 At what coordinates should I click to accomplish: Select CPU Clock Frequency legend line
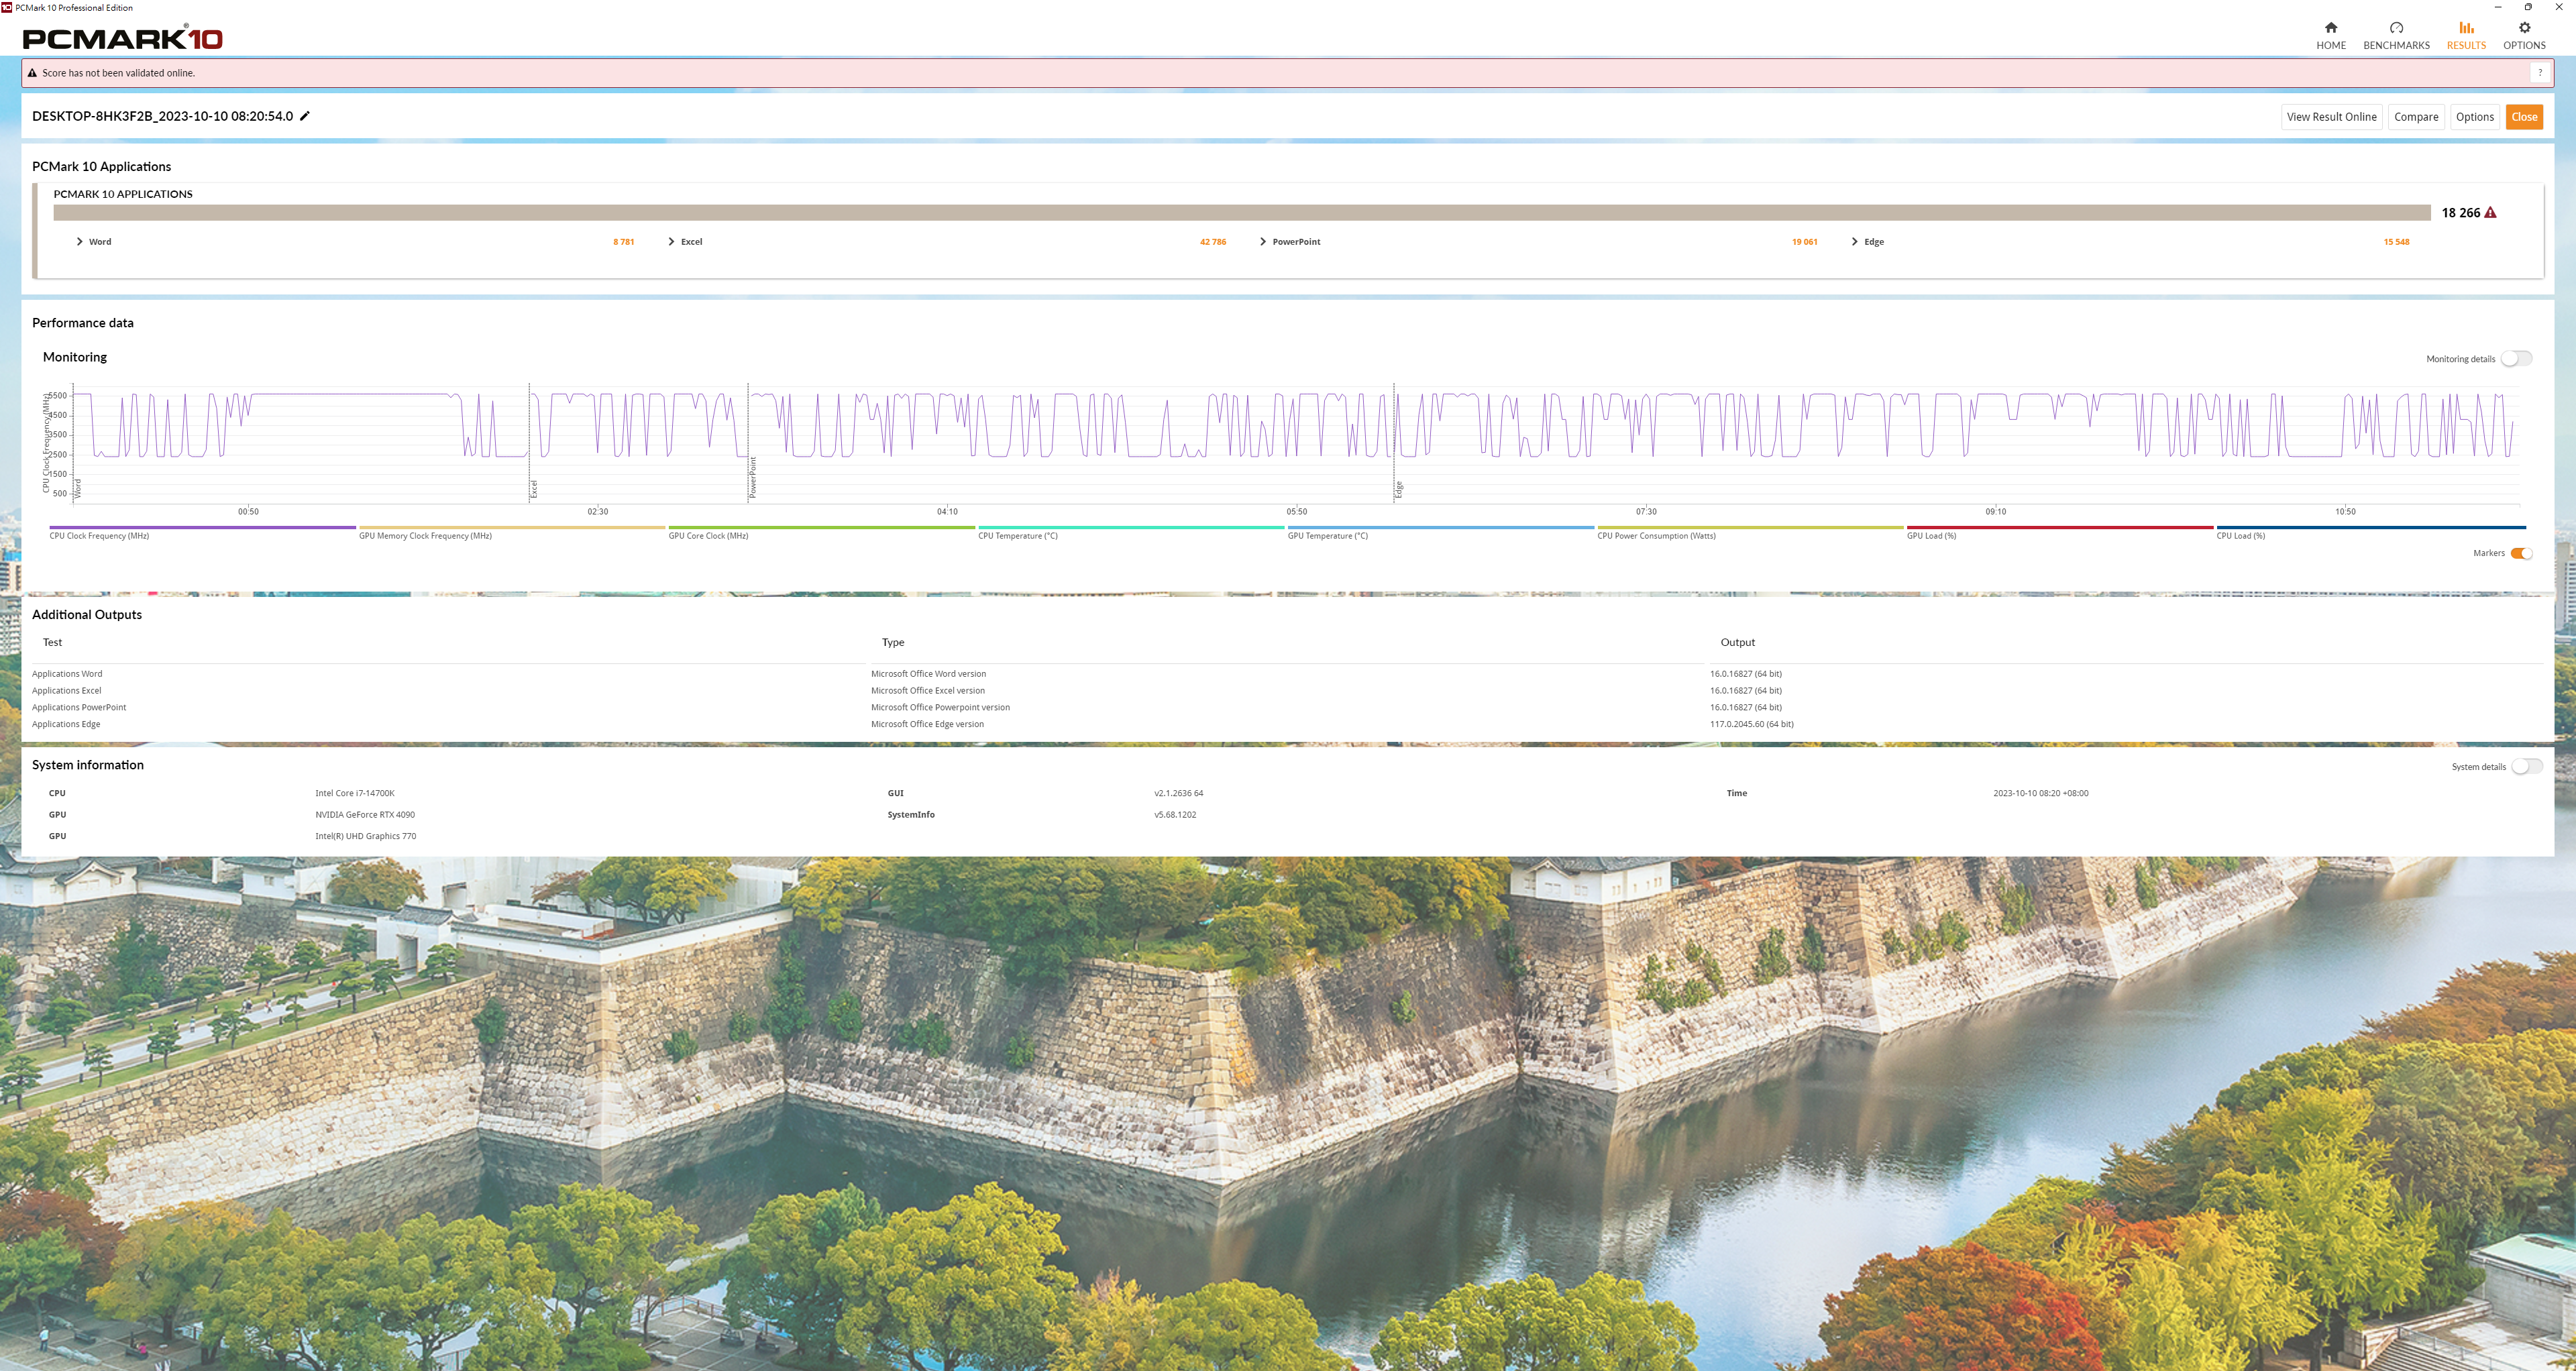coord(202,532)
